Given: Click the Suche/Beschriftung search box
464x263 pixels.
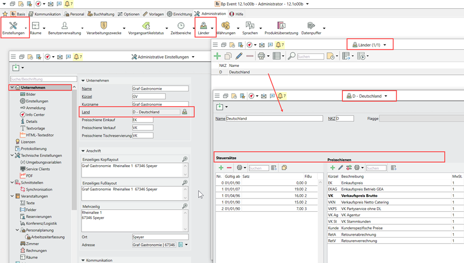Looking at the screenshot, I should (43, 79).
